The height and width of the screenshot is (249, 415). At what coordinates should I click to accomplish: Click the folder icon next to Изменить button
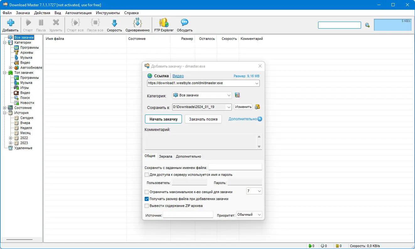257,107
